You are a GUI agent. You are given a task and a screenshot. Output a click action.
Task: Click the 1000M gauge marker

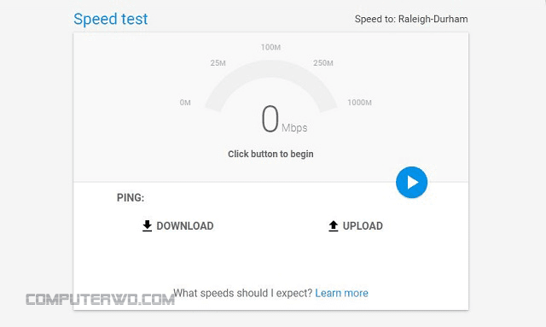coord(360,102)
